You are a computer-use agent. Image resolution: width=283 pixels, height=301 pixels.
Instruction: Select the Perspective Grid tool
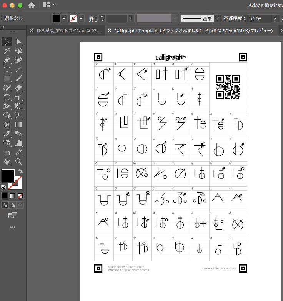point(18,115)
